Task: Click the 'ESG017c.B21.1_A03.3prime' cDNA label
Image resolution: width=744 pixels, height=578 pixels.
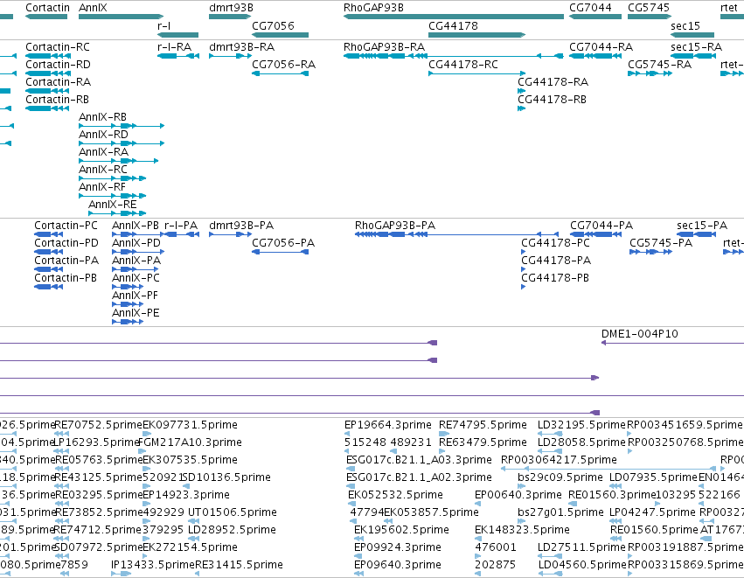Action: pyautogui.click(x=419, y=460)
